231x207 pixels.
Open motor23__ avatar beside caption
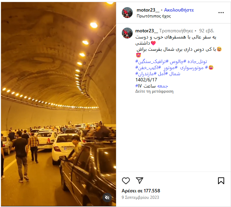(x=127, y=33)
